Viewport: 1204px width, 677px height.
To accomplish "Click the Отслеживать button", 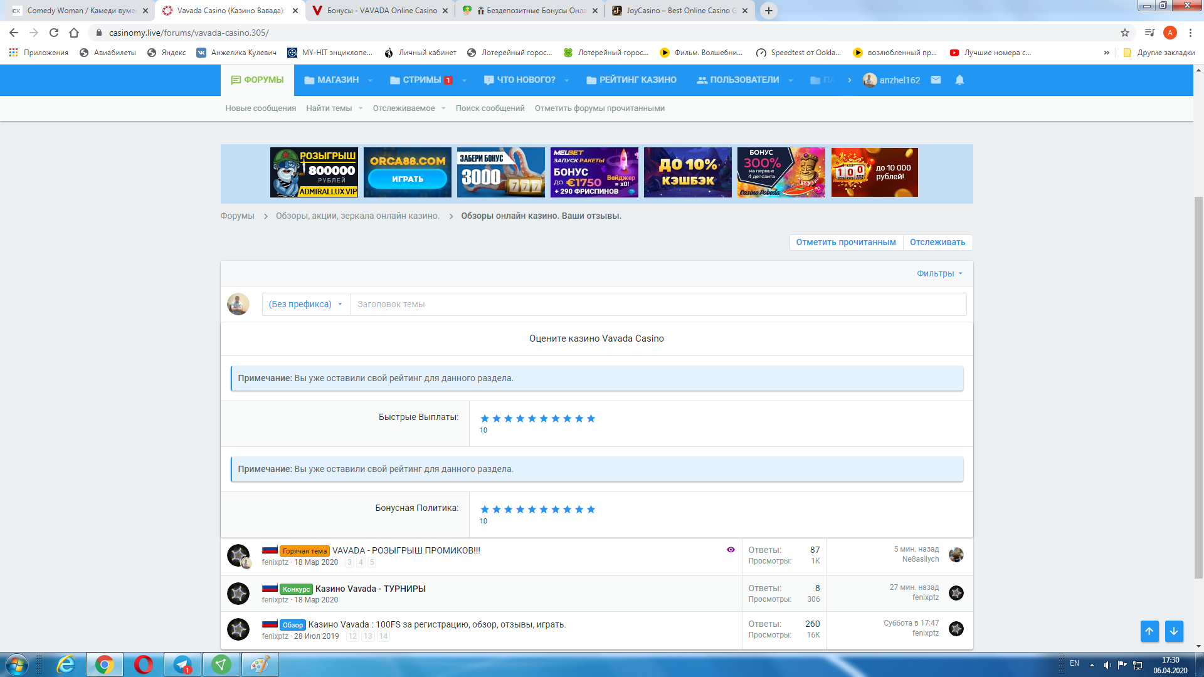I will (937, 242).
